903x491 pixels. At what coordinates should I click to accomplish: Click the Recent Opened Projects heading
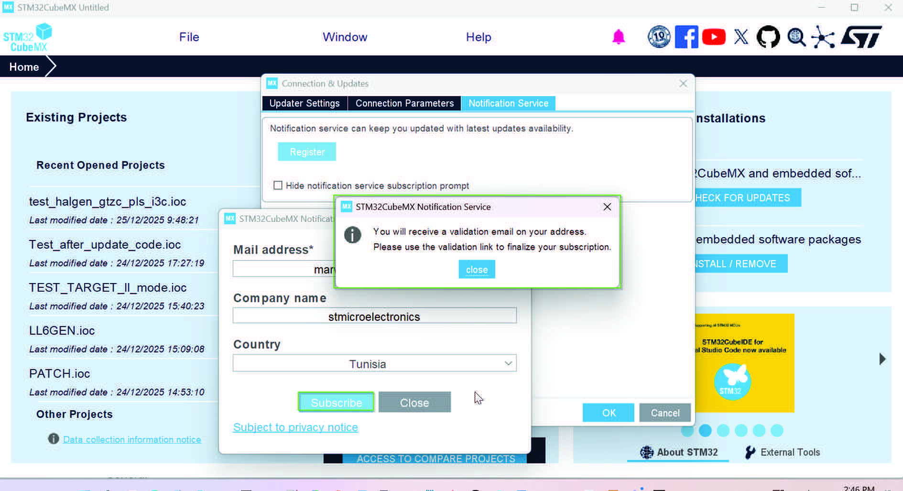tap(100, 165)
